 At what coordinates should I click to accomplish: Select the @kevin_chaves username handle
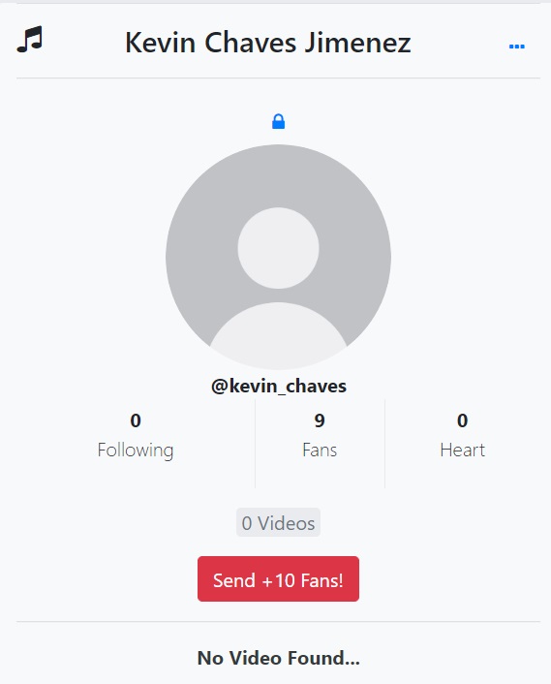[279, 386]
